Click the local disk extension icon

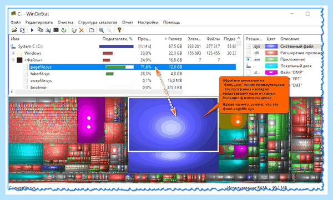pos(248,66)
